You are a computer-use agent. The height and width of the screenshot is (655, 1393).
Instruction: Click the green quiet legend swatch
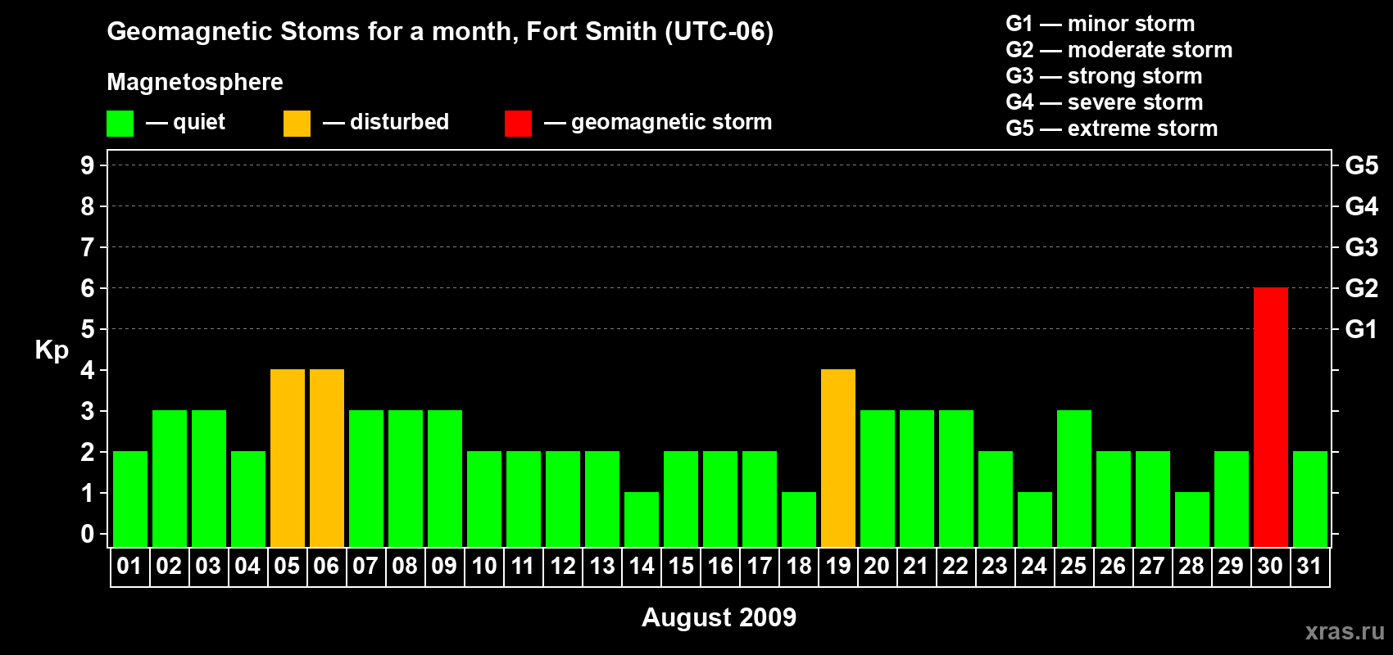click(120, 124)
